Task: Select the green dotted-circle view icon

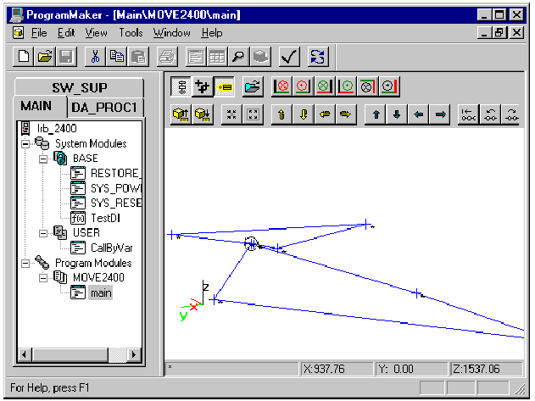Action: click(346, 87)
